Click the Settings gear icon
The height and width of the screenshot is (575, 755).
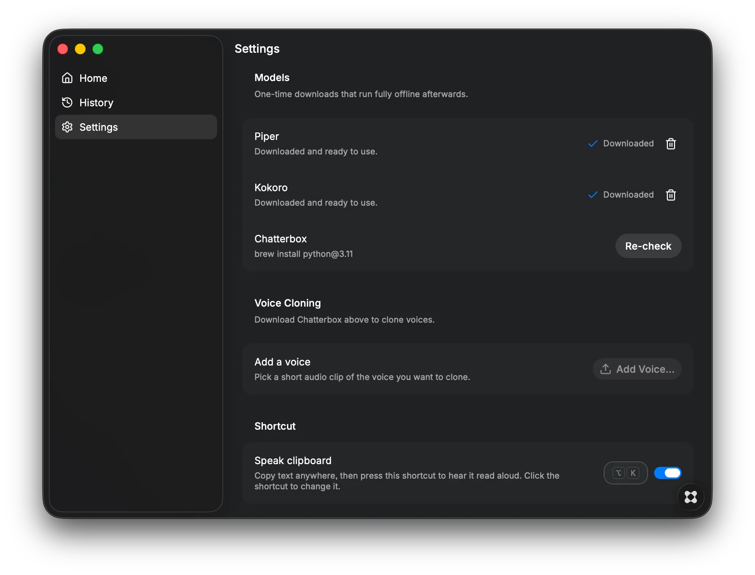point(67,127)
